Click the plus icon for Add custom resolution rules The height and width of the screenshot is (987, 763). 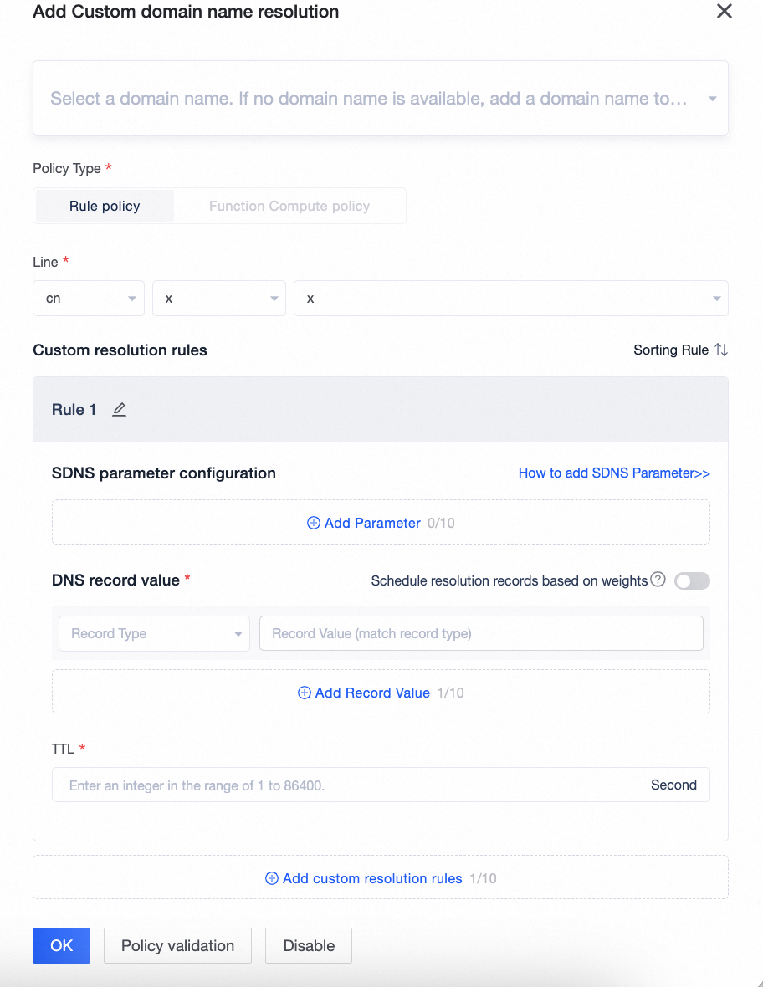tap(272, 878)
